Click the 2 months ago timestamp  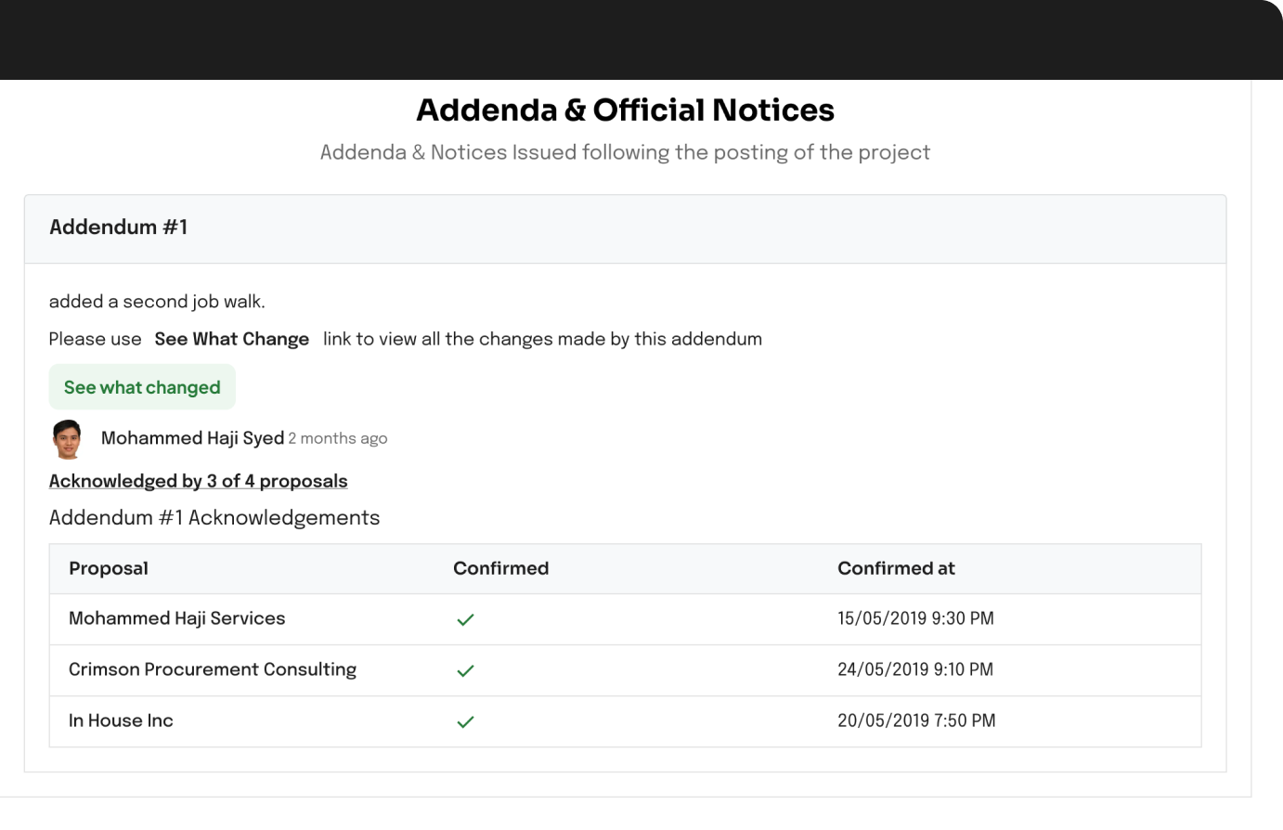pyautogui.click(x=338, y=438)
